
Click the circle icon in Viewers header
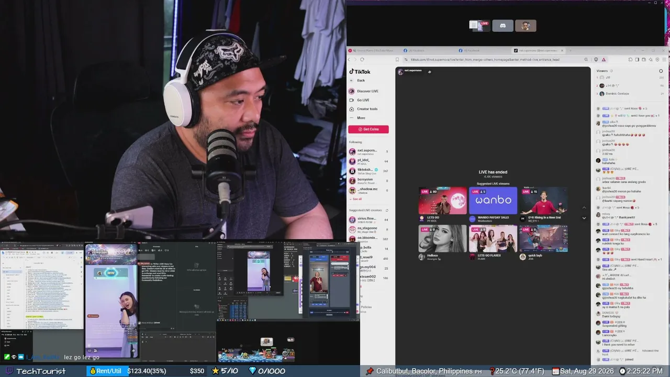(661, 71)
